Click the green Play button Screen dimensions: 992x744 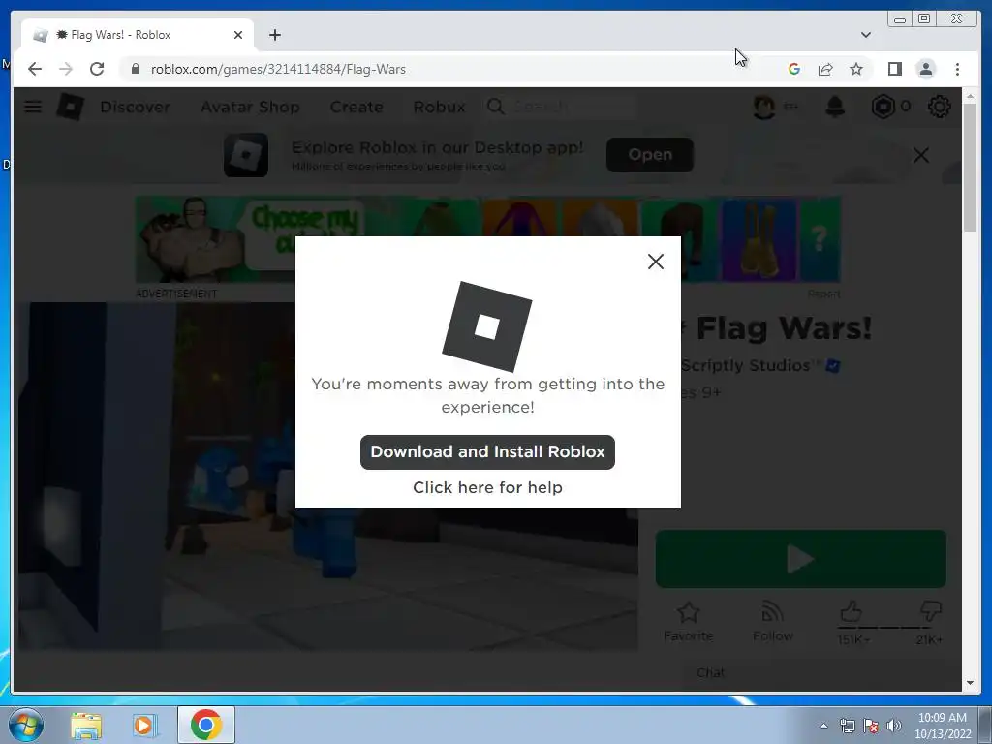pos(800,559)
